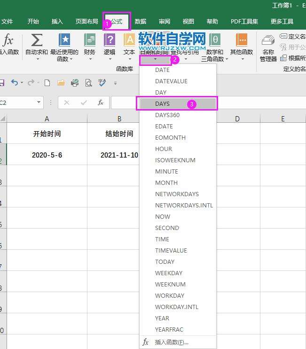Image resolution: width=306 pixels, height=349 pixels.
Task: Expand the AutoSum dropdown arrow
Action: point(38,59)
